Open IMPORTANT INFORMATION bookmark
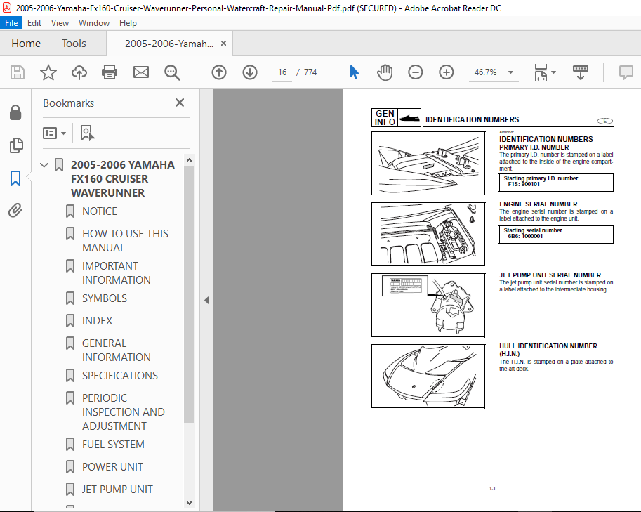This screenshot has height=512, width=641. (117, 273)
